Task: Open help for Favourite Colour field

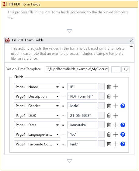Action: click(x=123, y=144)
